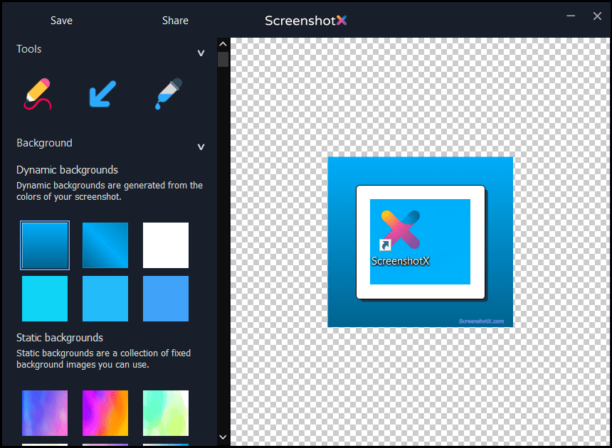Viewport: 612px width, 448px height.
Task: Click the Share button
Action: pos(175,21)
